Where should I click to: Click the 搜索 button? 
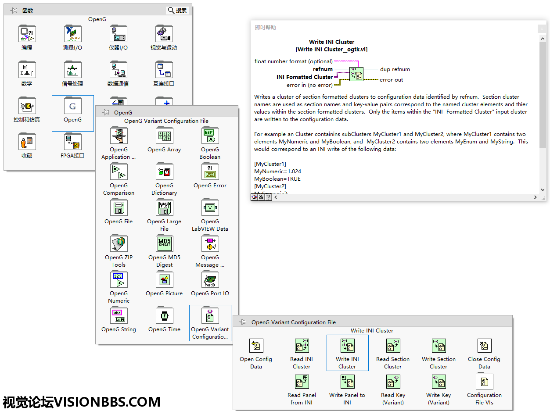(x=177, y=11)
